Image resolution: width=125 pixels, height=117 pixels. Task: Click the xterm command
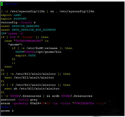(x=5, y=103)
